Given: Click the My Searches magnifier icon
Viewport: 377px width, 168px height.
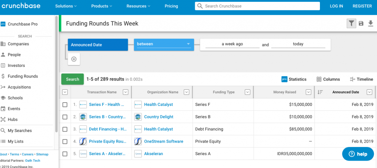Looking at the screenshot, I should 3,131.
